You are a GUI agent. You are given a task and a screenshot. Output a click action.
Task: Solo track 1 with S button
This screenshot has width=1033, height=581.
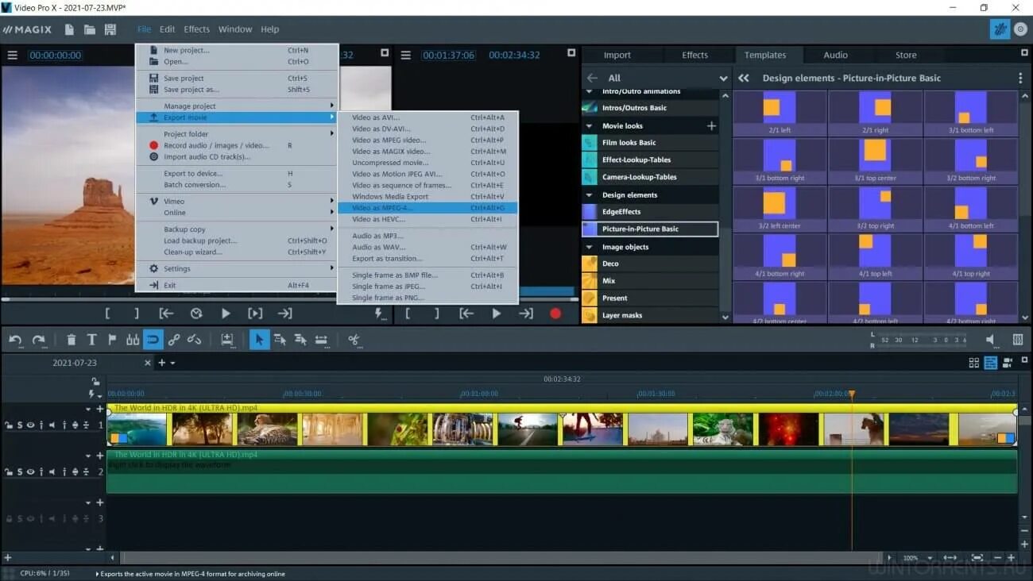20,425
